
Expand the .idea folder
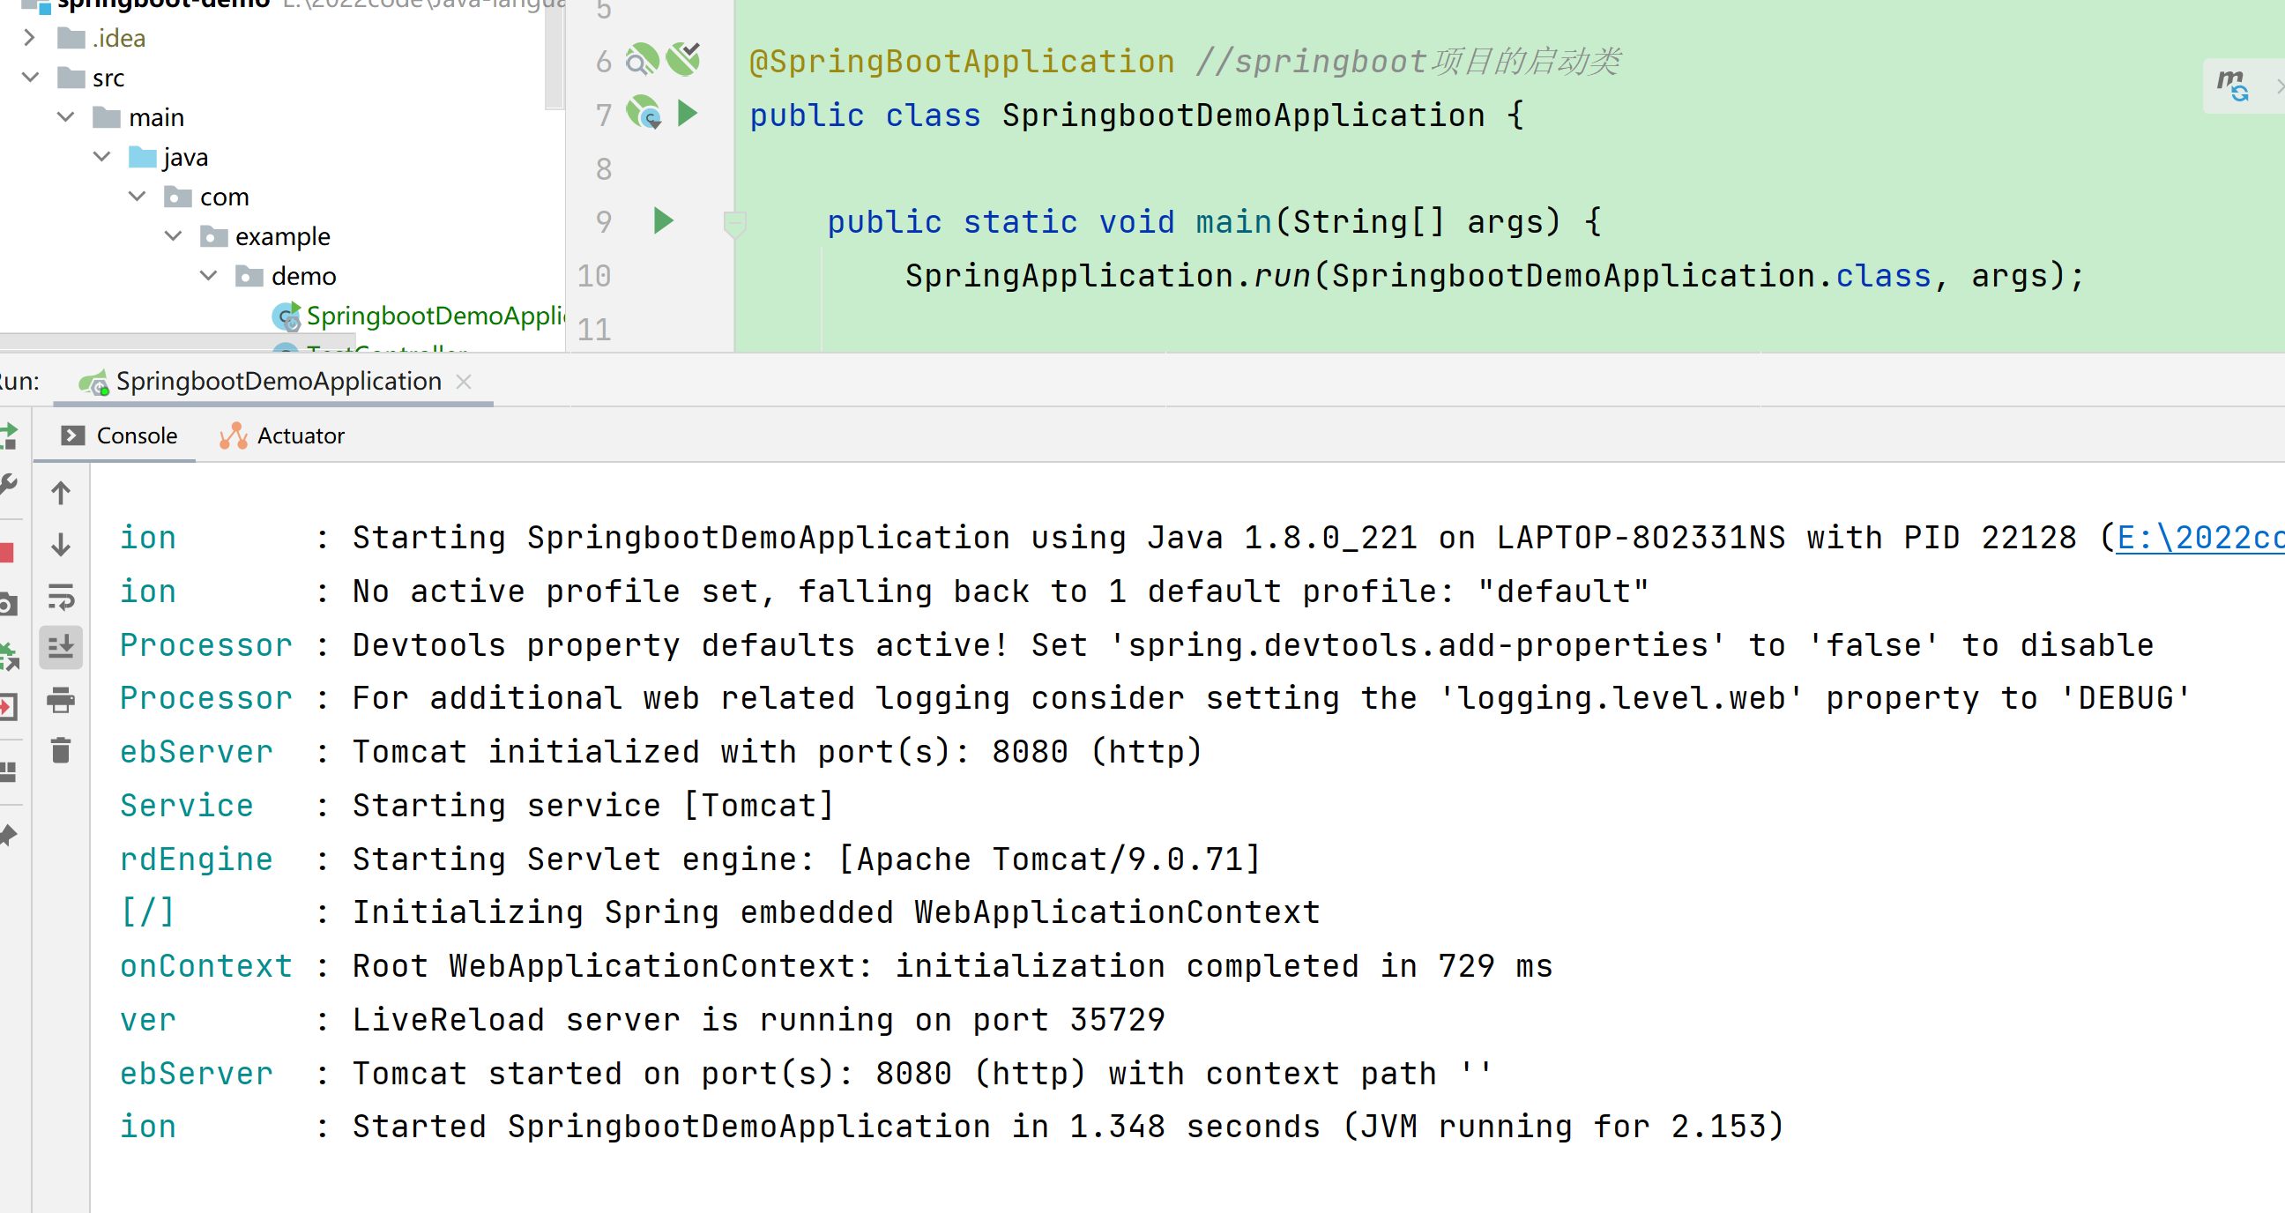(x=29, y=38)
